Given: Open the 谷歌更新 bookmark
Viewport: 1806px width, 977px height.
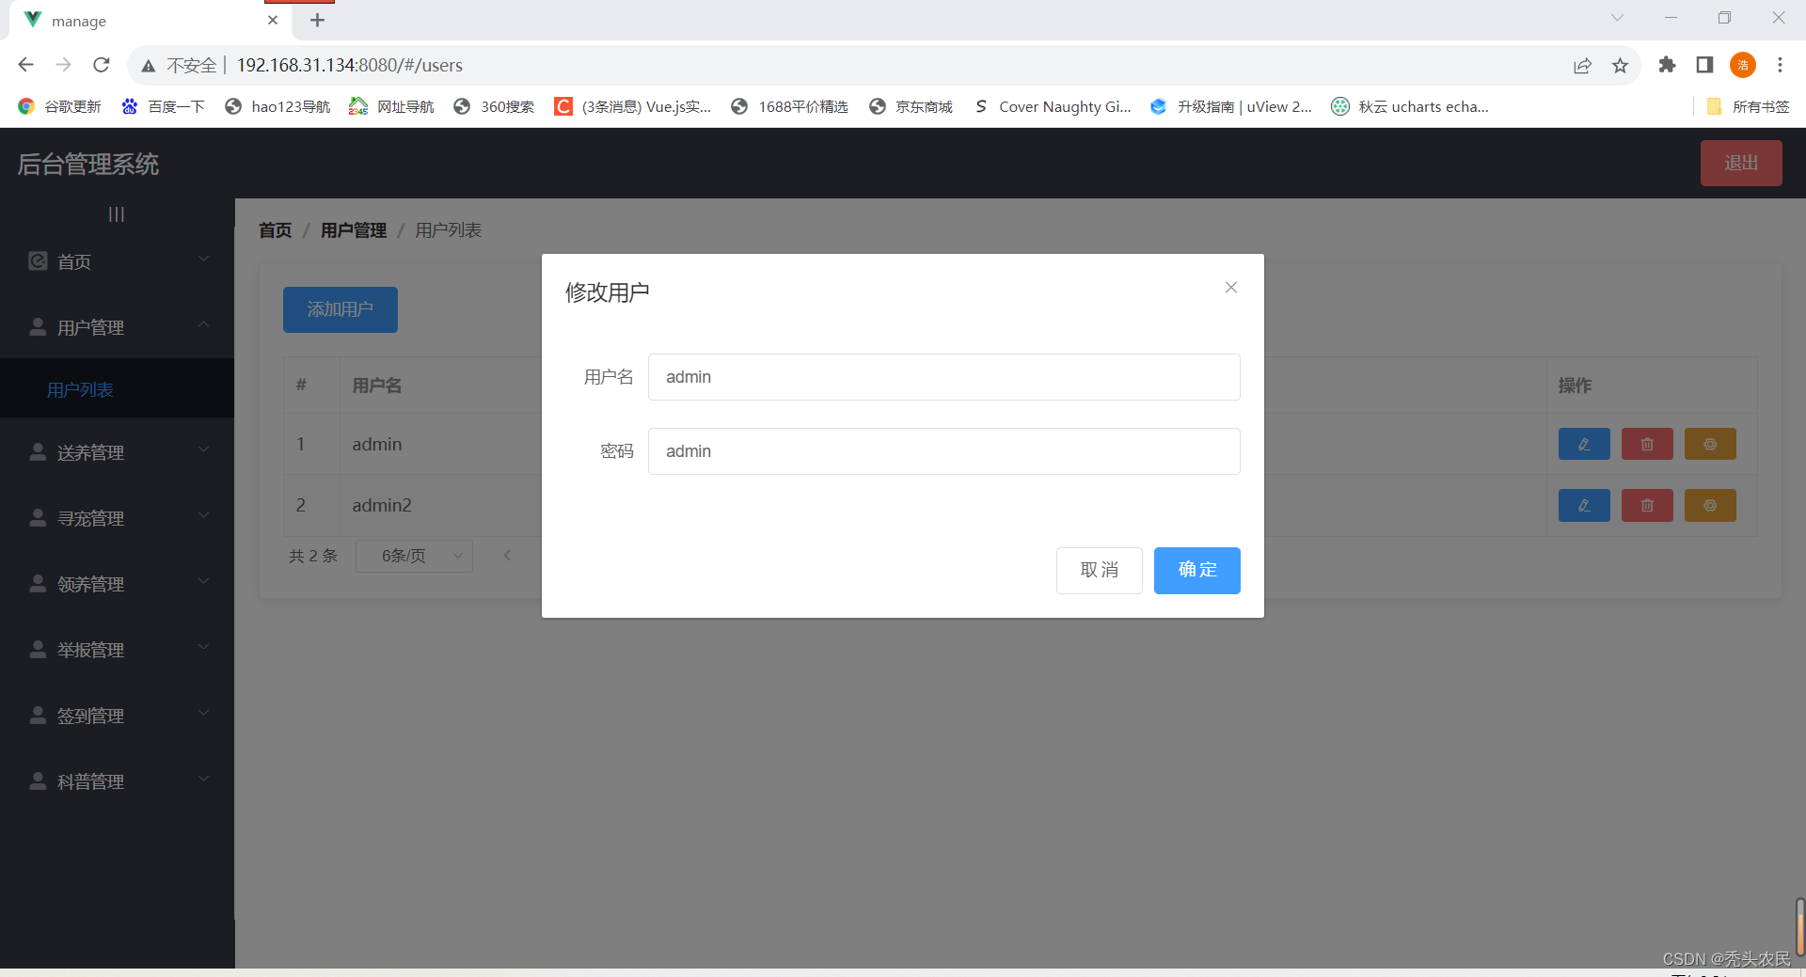Looking at the screenshot, I should [59, 106].
